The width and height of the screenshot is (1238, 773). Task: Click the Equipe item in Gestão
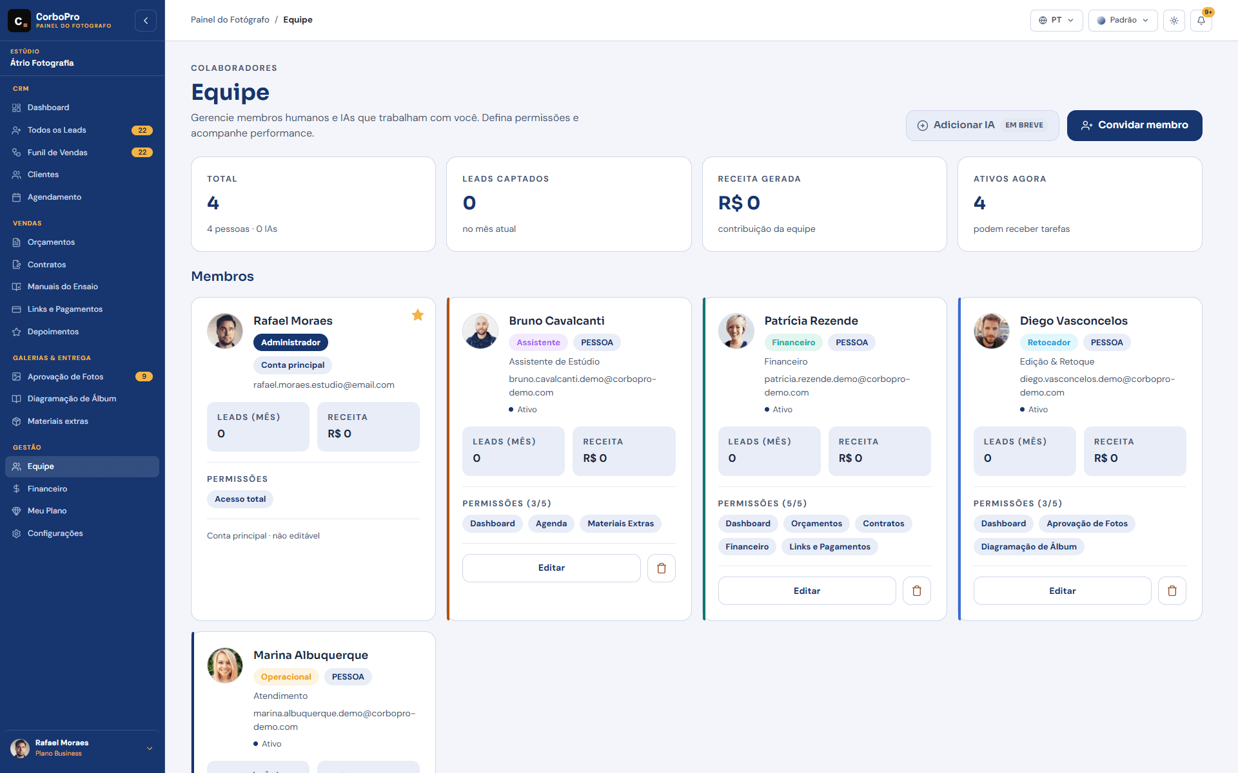point(82,466)
